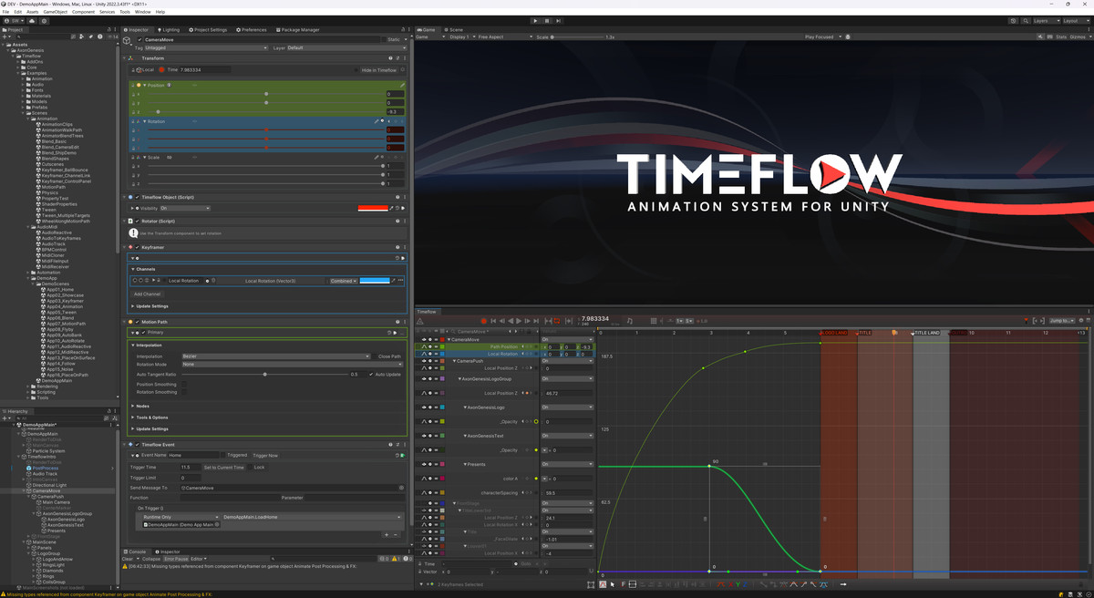Enable loop playback in the Timeflow transport controls
Image resolution: width=1094 pixels, height=598 pixels.
point(556,319)
